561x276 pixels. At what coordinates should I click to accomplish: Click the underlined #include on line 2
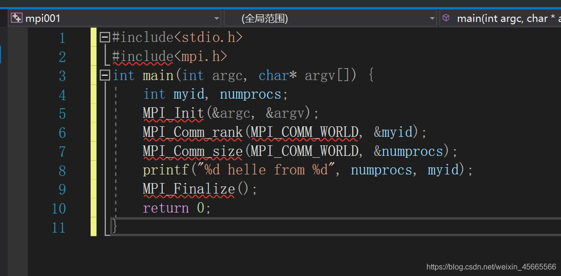[x=143, y=56]
